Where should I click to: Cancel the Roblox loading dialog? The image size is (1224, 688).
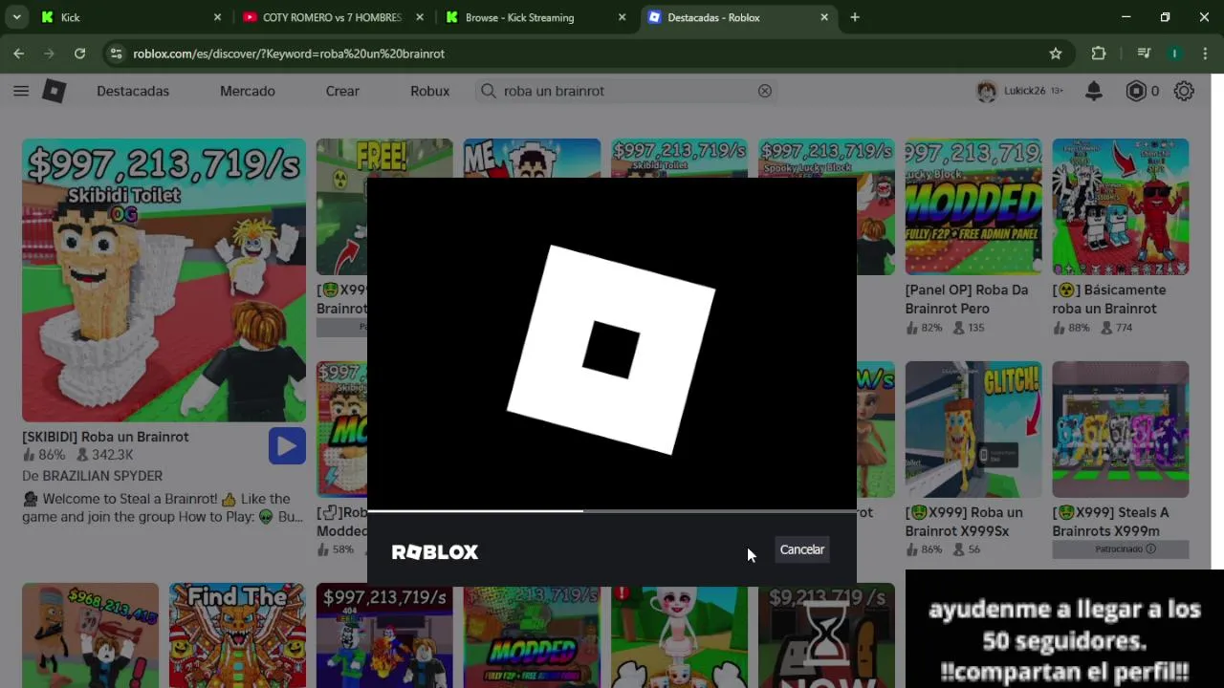[x=801, y=549]
